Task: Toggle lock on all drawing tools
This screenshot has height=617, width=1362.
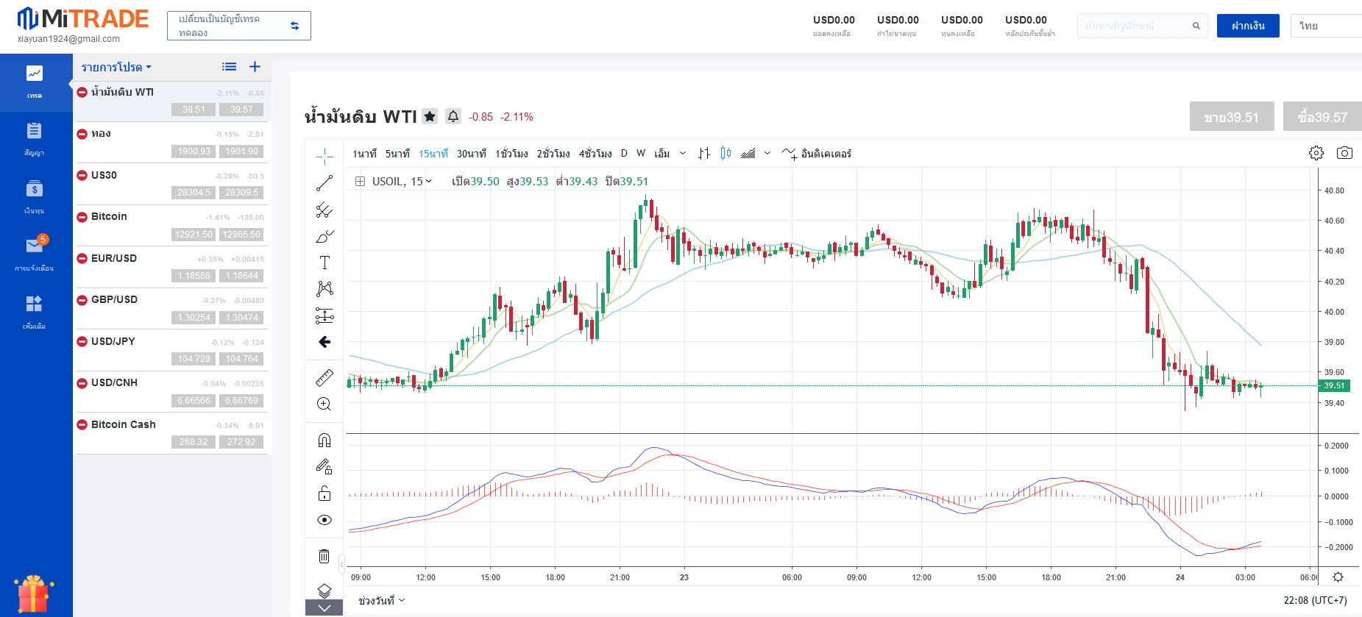Action: coord(324,493)
